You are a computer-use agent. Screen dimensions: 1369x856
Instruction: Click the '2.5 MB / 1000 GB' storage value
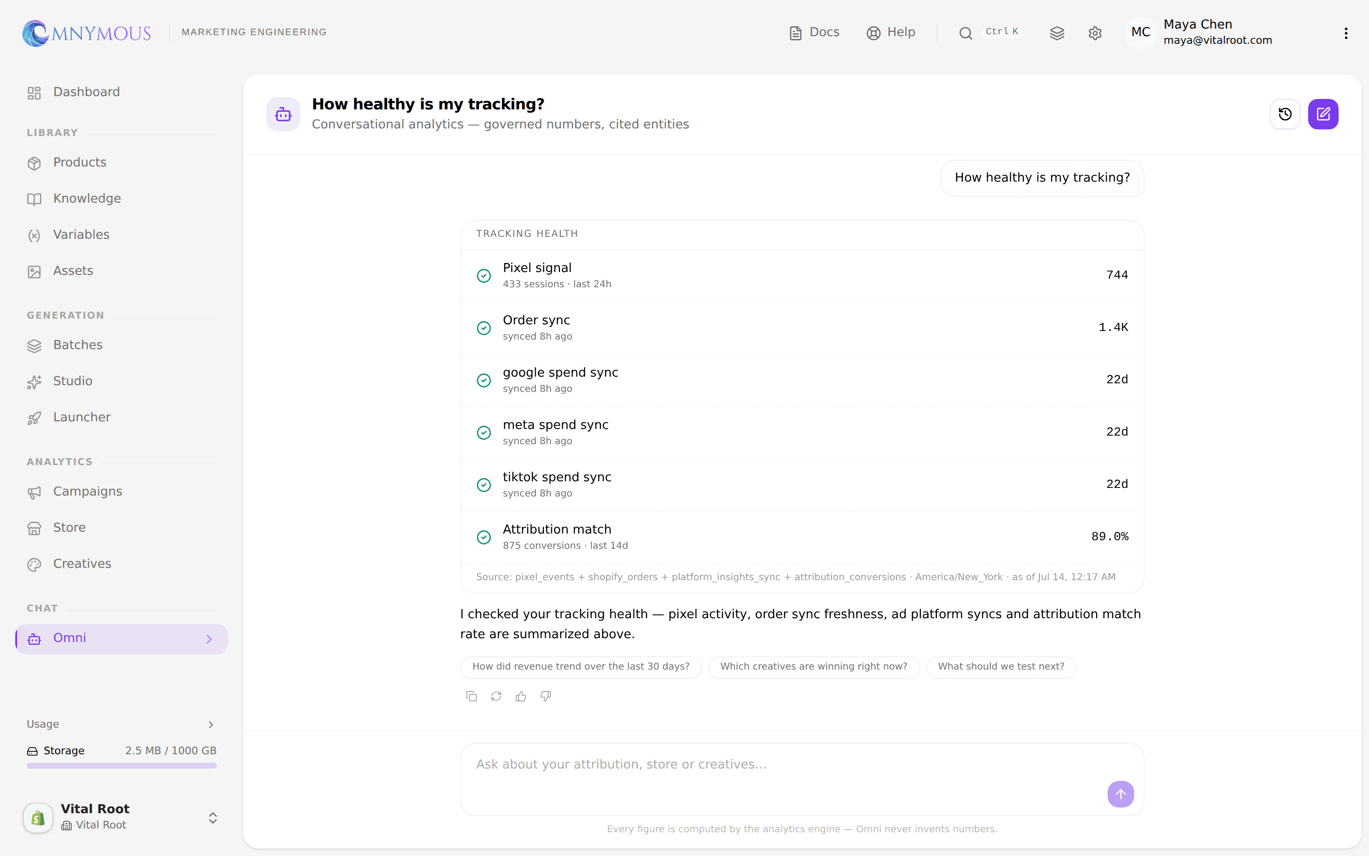(x=171, y=751)
